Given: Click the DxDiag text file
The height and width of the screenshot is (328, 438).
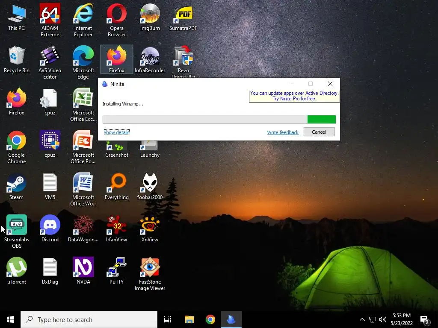Looking at the screenshot, I should tap(50, 271).
